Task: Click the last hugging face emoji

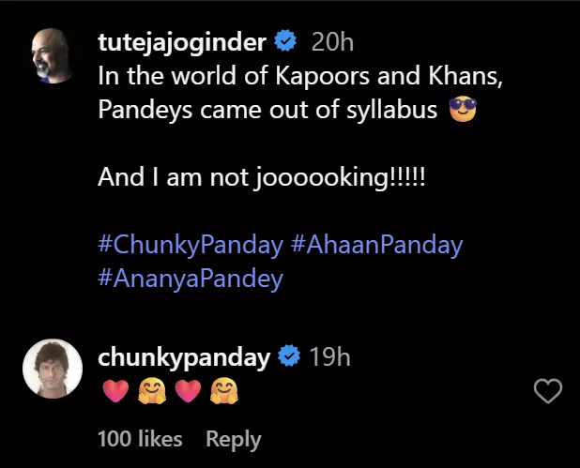Action: 223,390
